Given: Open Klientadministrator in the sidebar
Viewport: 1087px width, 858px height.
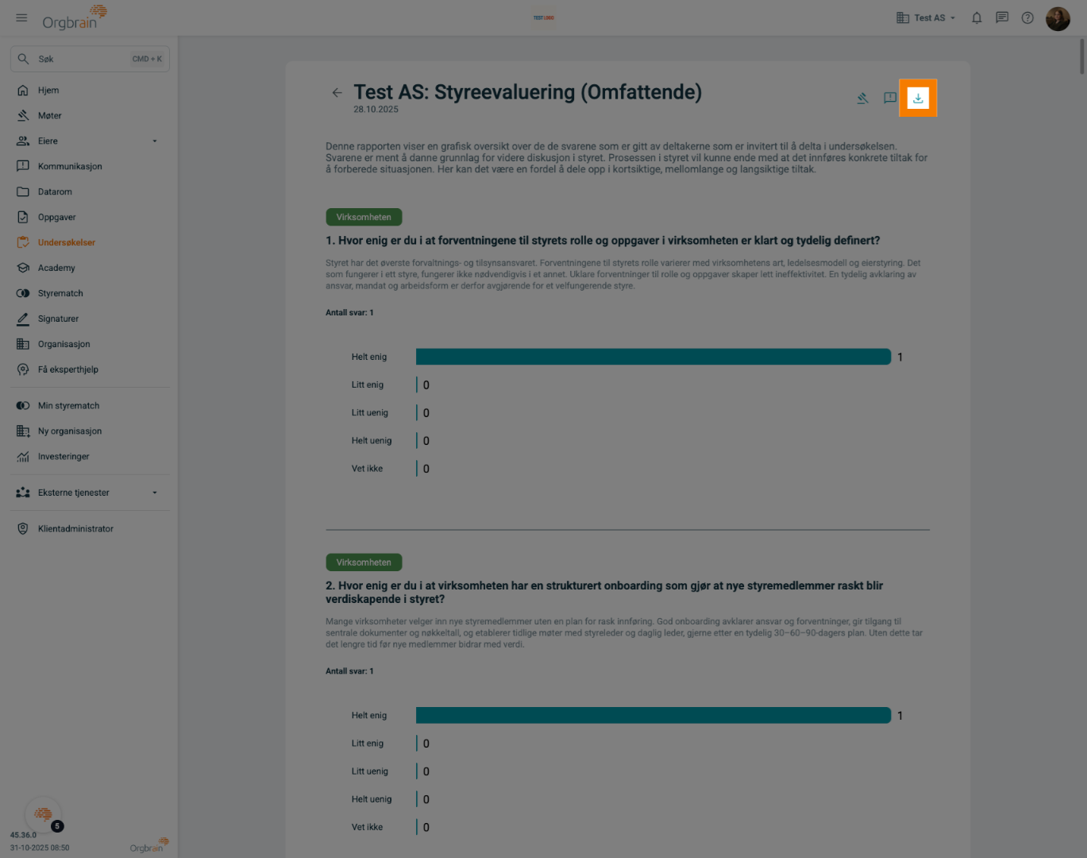Looking at the screenshot, I should [75, 529].
